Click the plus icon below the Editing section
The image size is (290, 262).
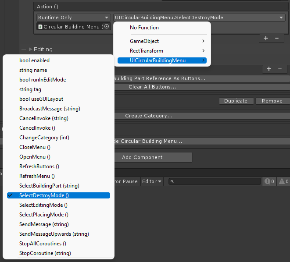pyautogui.click(x=269, y=69)
